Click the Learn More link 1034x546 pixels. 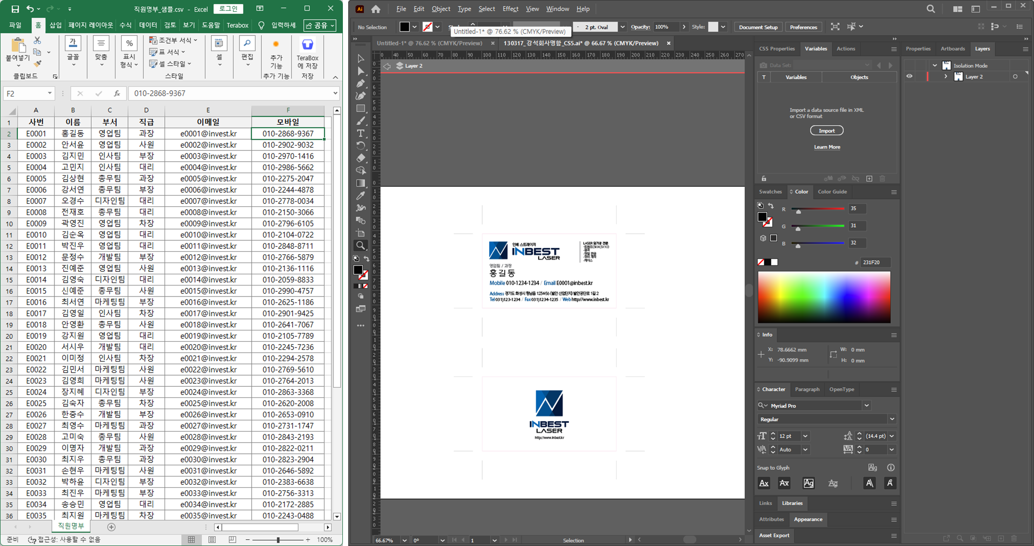click(827, 147)
